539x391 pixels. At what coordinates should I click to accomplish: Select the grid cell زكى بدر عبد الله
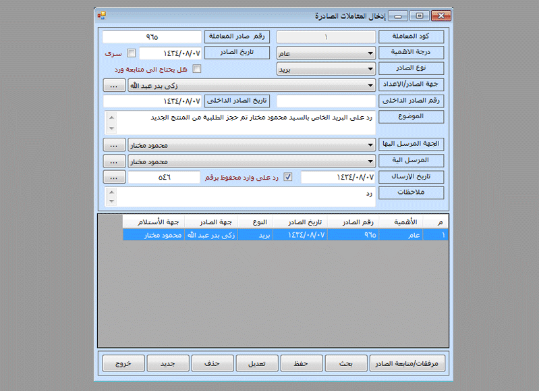pyautogui.click(x=211, y=235)
